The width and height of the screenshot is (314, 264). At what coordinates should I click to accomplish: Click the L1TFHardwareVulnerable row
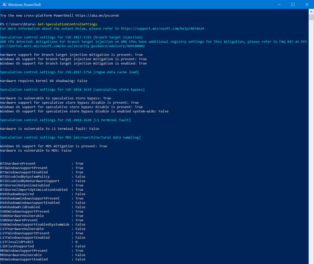click(x=43, y=229)
